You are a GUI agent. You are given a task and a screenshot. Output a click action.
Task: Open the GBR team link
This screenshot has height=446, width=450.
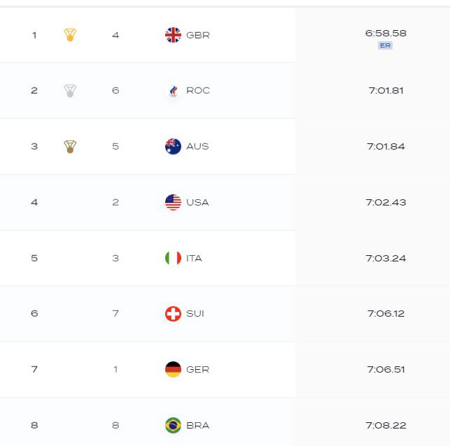click(x=198, y=35)
